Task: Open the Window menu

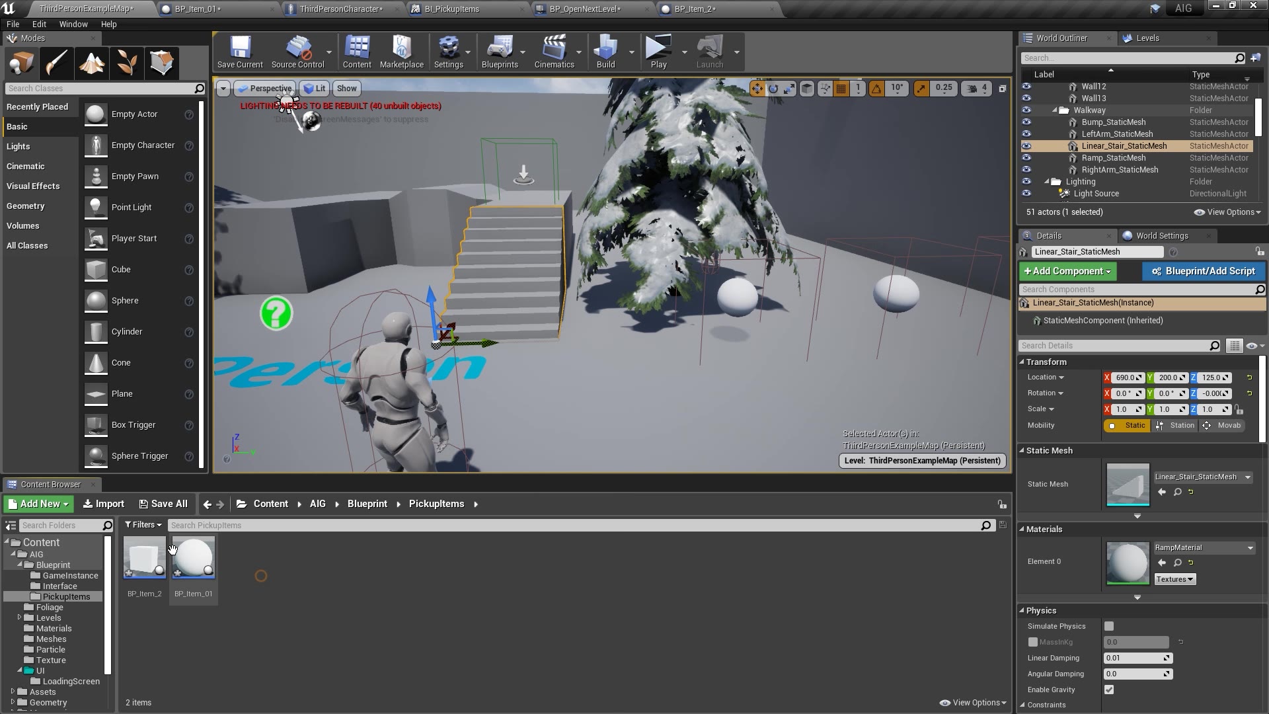Action: pos(73,24)
